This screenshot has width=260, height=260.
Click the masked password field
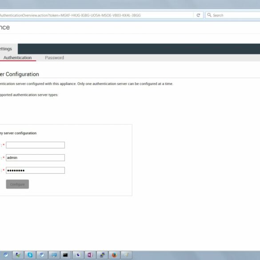35,170
